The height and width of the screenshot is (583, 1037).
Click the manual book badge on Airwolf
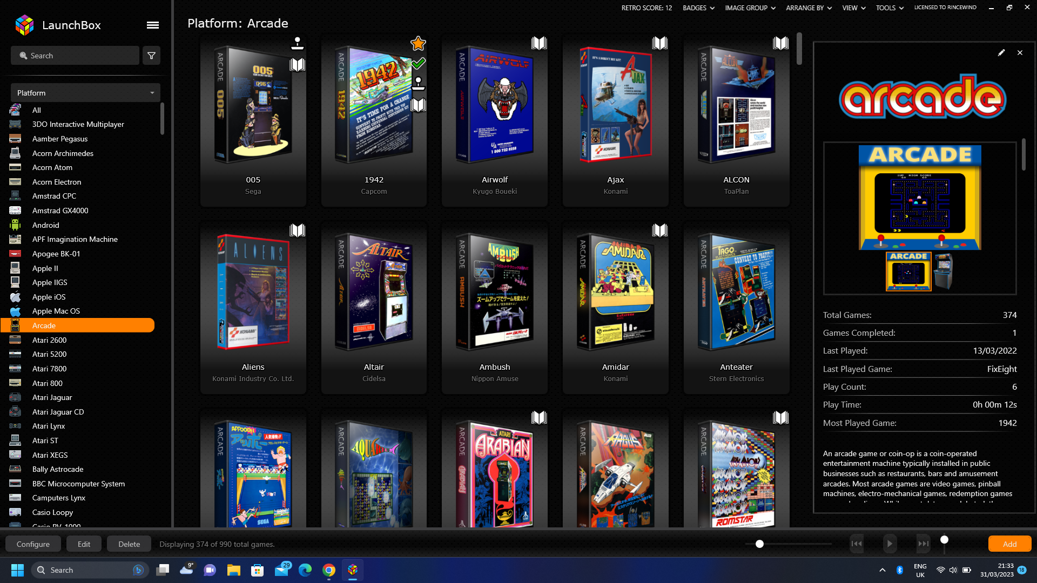[x=539, y=43]
